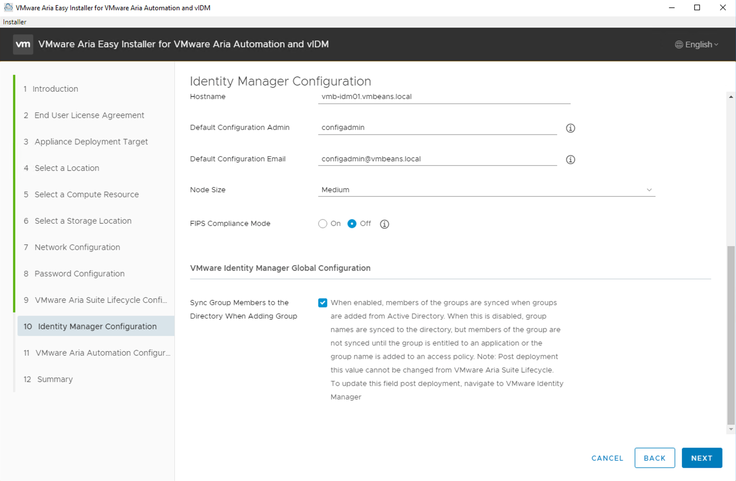The height and width of the screenshot is (481, 736).
Task: Click the FIPS Compliance Mode label
Action: 230,224
